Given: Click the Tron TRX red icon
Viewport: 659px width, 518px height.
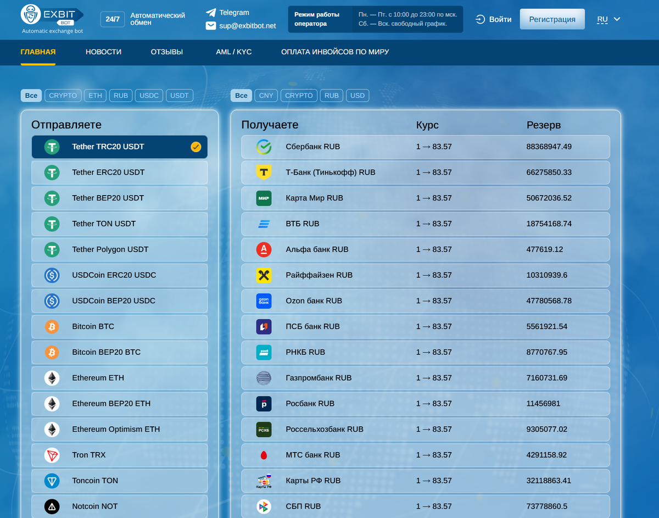Looking at the screenshot, I should click(52, 455).
